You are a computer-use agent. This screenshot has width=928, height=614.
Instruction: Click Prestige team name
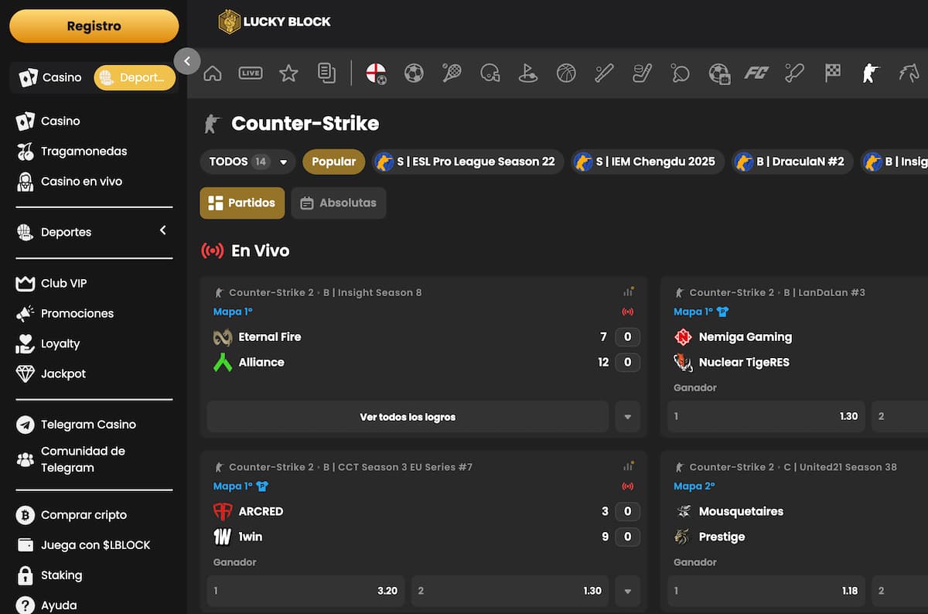(x=722, y=537)
